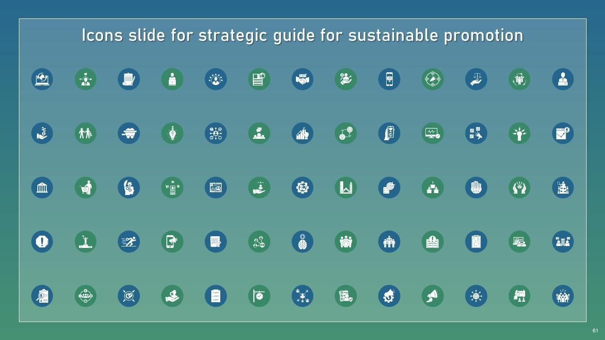The width and height of the screenshot is (605, 340).
Task: Click the person with shopping cart icon
Action: [86, 187]
